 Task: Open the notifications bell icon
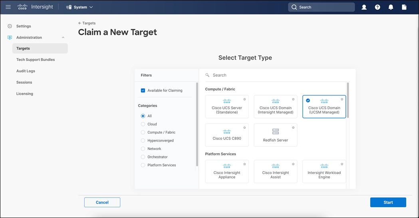tap(391, 7)
